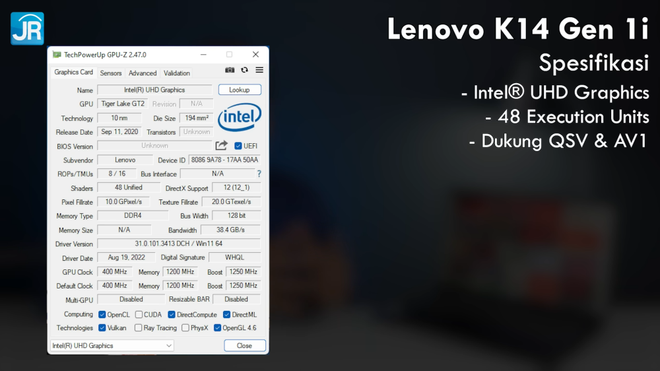660x371 pixels.
Task: Enable the PhysX checkbox
Action: (x=185, y=327)
